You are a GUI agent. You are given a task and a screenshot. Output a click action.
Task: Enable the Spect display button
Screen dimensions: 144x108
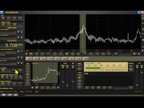pyautogui.click(x=31, y=54)
